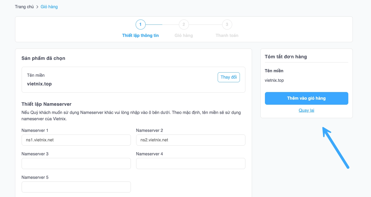Click into the Nameserver 2 field
This screenshot has height=197, width=371.
click(x=191, y=140)
